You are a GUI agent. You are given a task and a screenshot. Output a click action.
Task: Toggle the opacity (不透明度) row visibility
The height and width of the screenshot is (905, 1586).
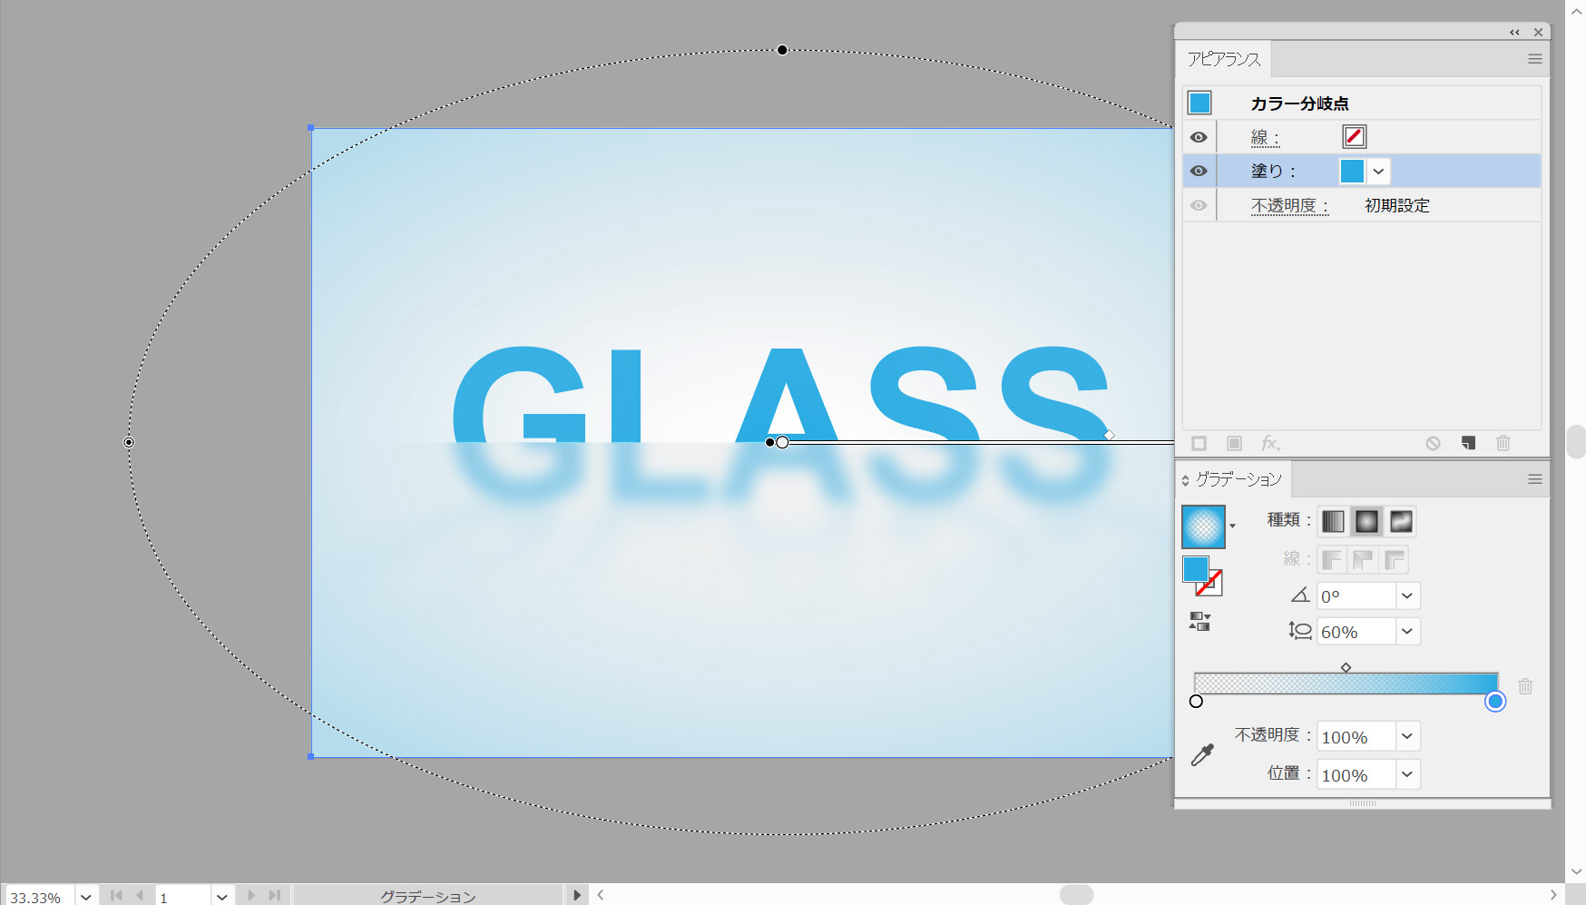(x=1199, y=205)
